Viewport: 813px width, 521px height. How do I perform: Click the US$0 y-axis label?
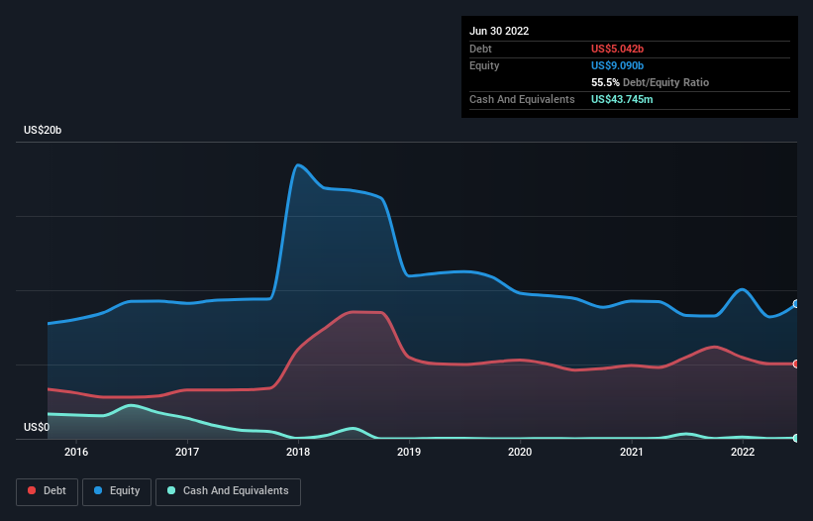point(37,427)
